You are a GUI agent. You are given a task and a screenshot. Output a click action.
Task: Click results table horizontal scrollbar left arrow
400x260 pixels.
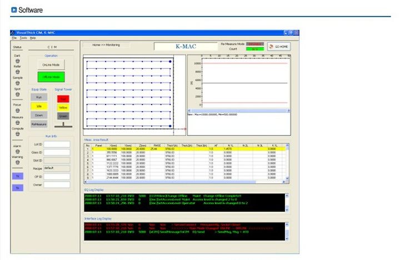86,182
